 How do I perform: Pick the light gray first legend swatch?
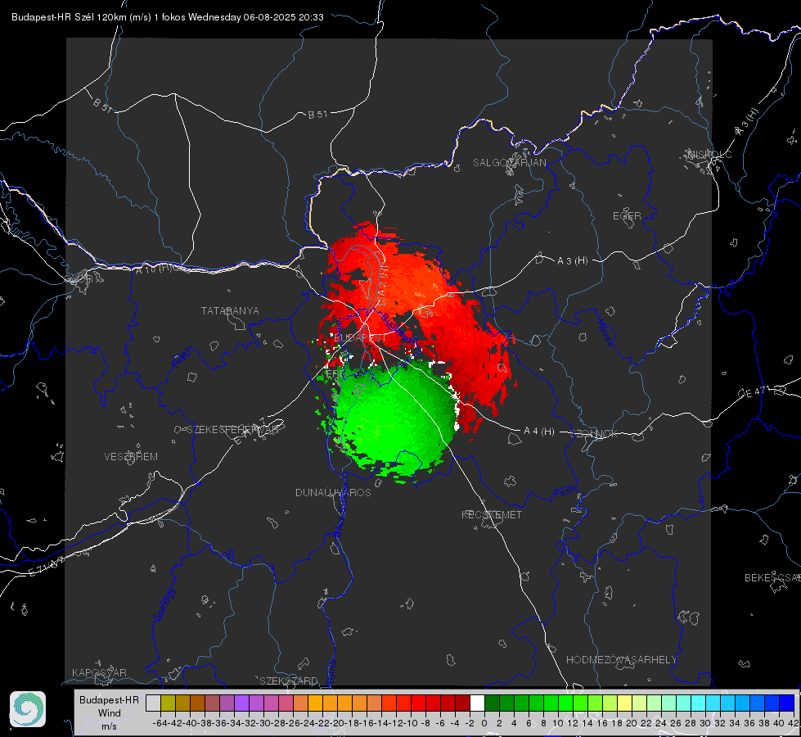point(153,703)
